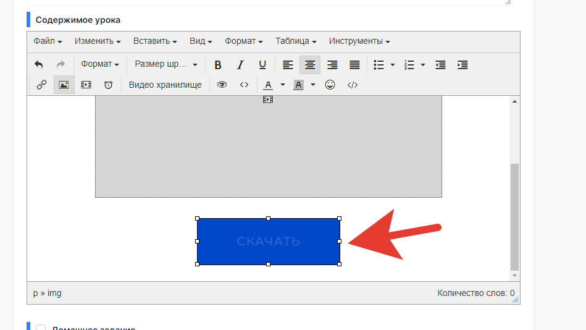Open the Файл menu
Viewport: 586px width, 330px height.
point(48,41)
